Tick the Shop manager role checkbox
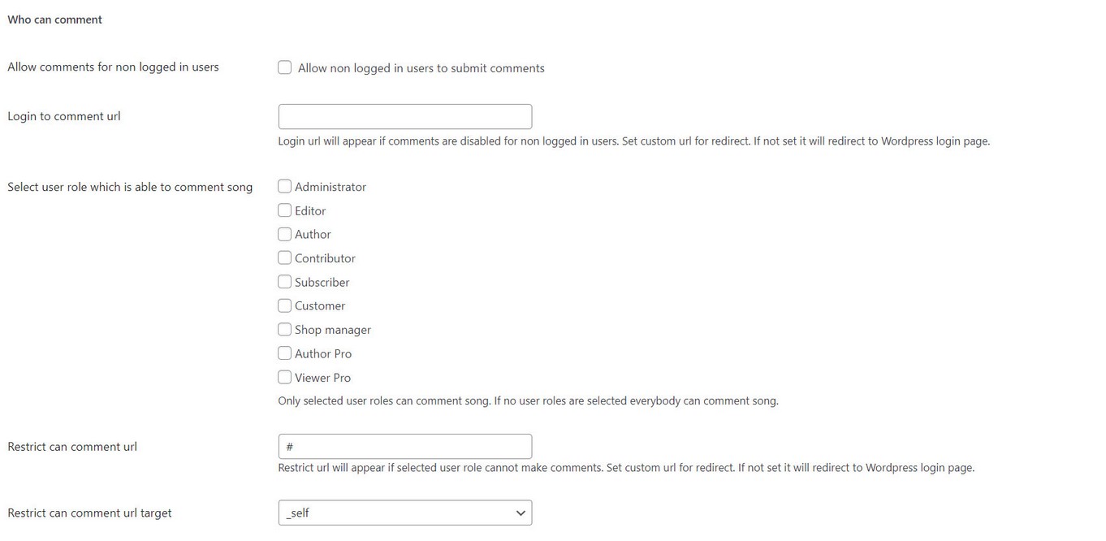1106x541 pixels. tap(285, 329)
